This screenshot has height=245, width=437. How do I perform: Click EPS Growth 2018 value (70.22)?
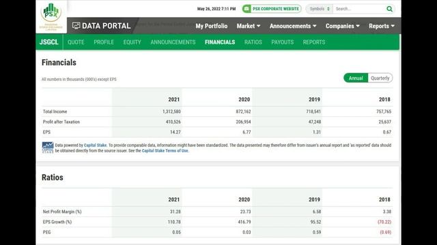[x=384, y=222]
